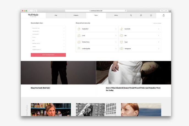Check the Handcrafted value checkbox
Image resolution: width=189 pixels, height=126 pixels.
coord(64,28)
